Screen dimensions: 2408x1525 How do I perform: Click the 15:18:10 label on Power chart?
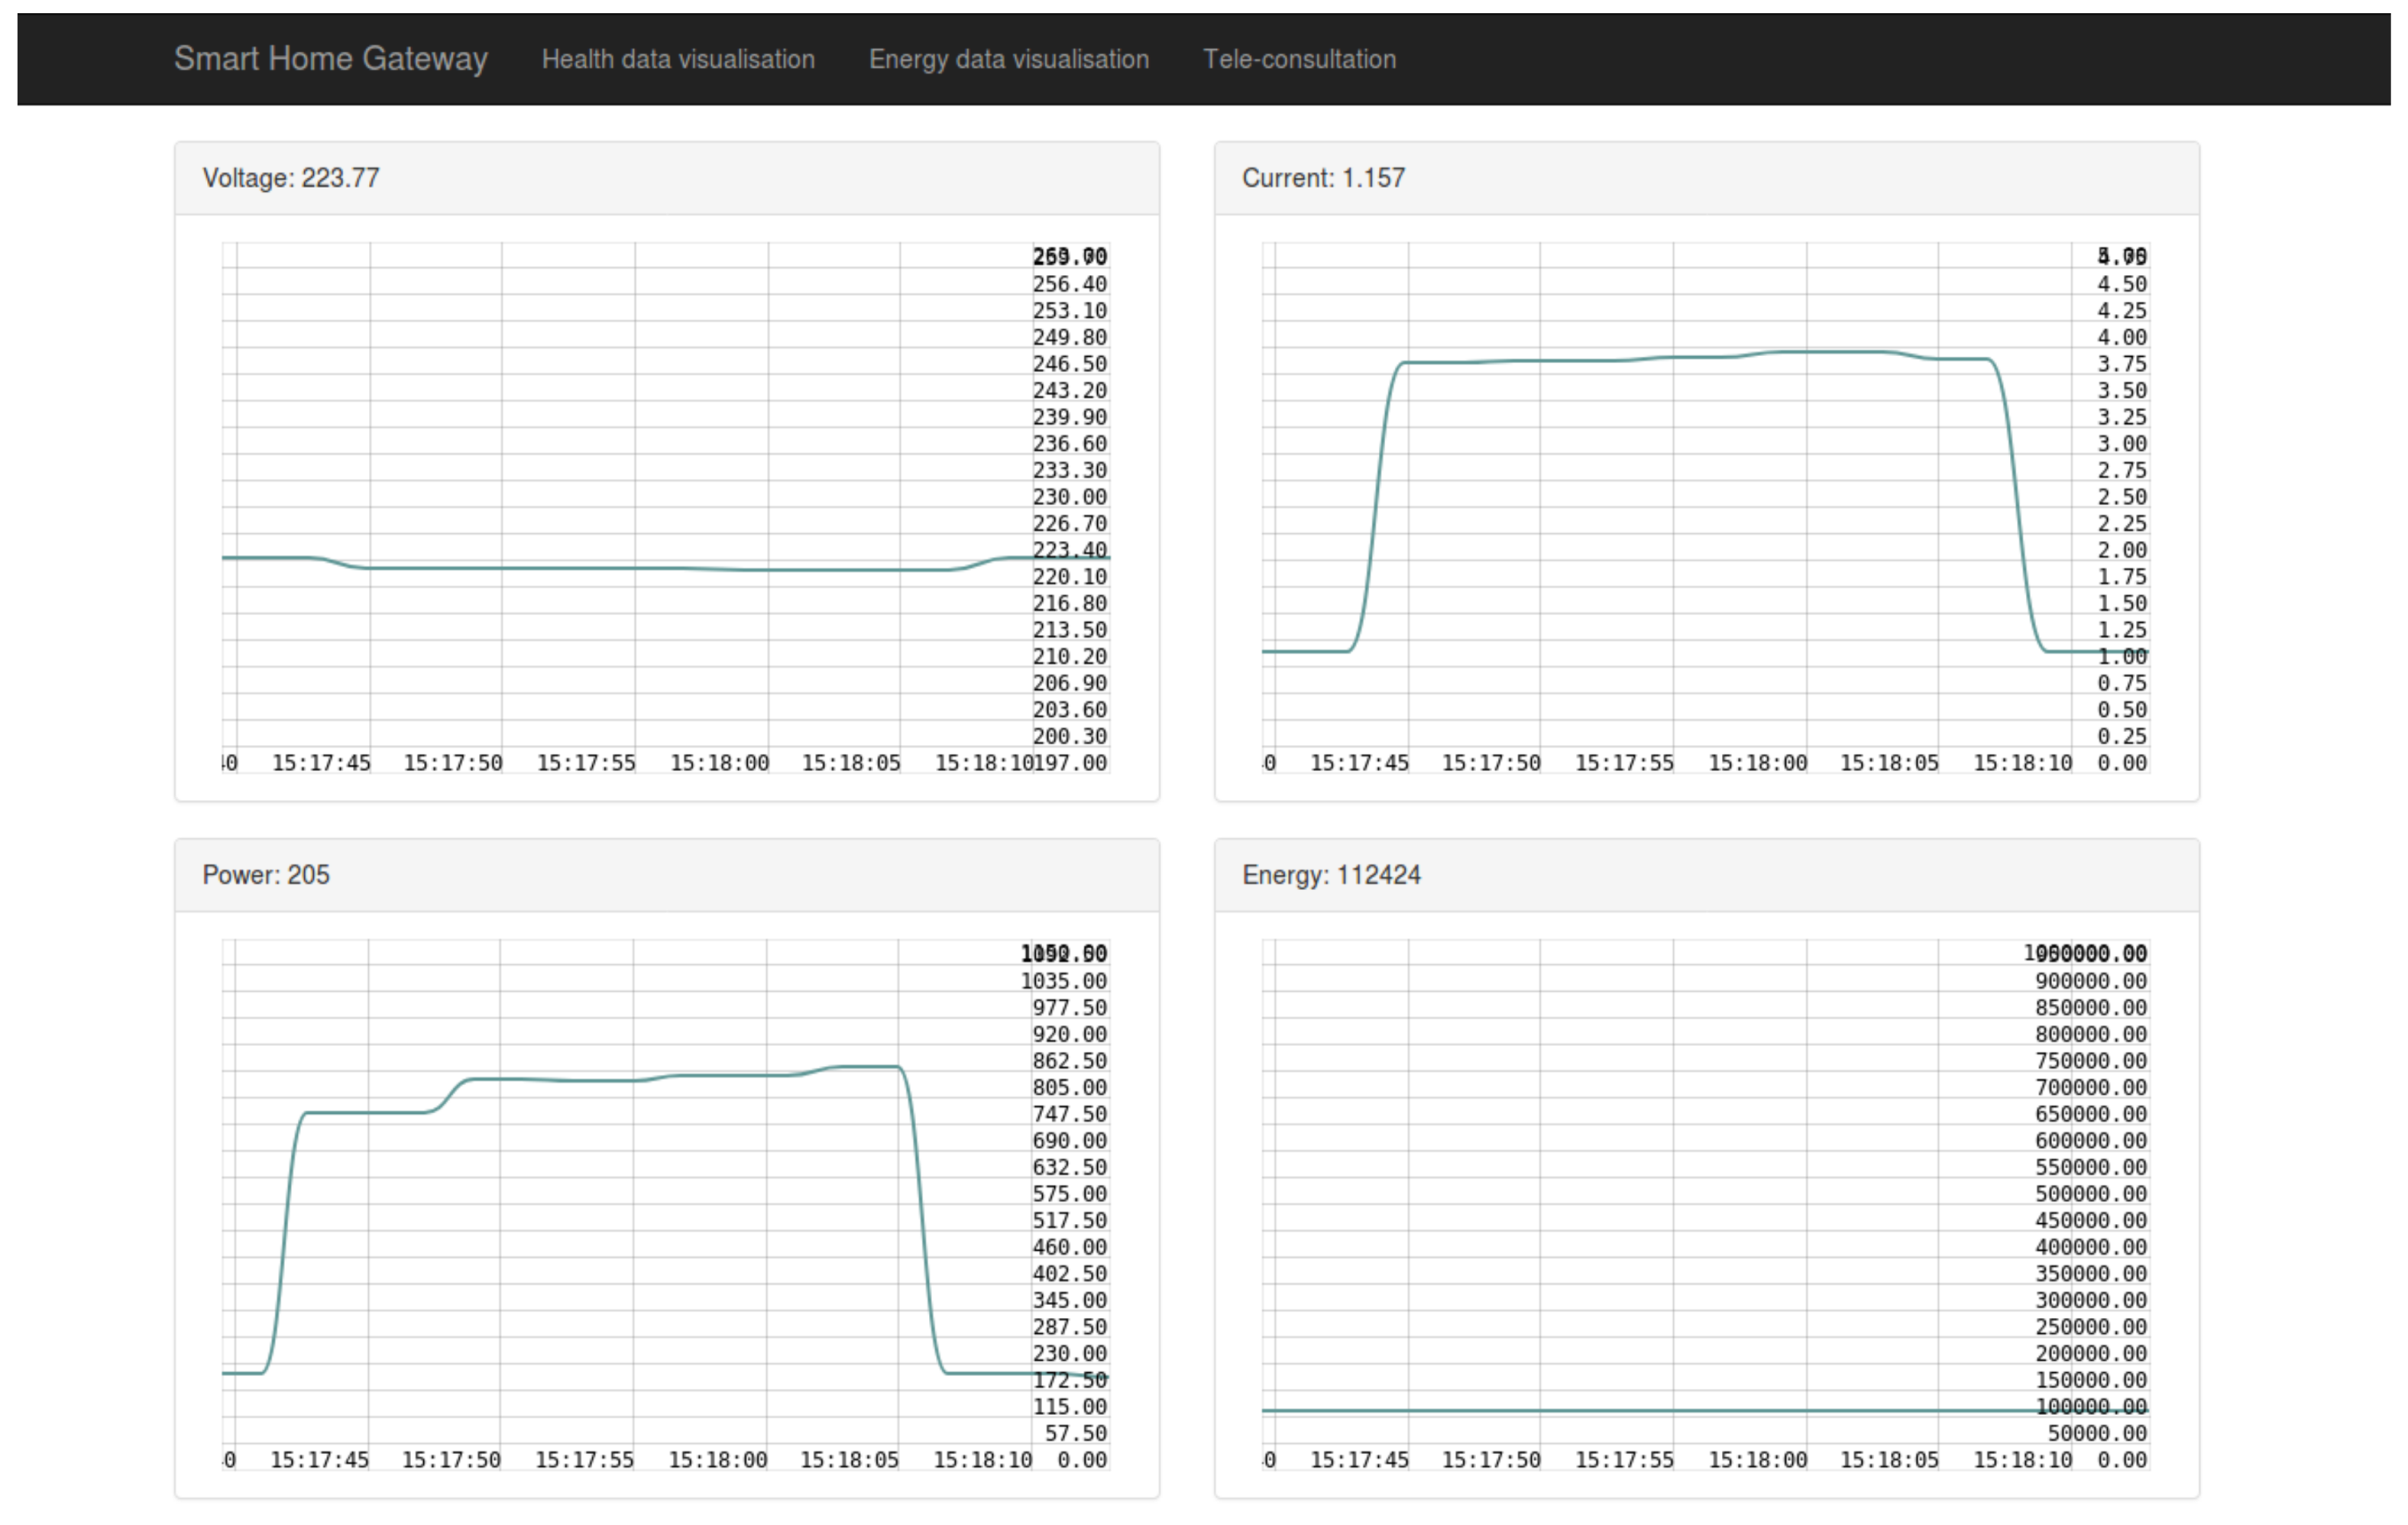click(982, 1460)
